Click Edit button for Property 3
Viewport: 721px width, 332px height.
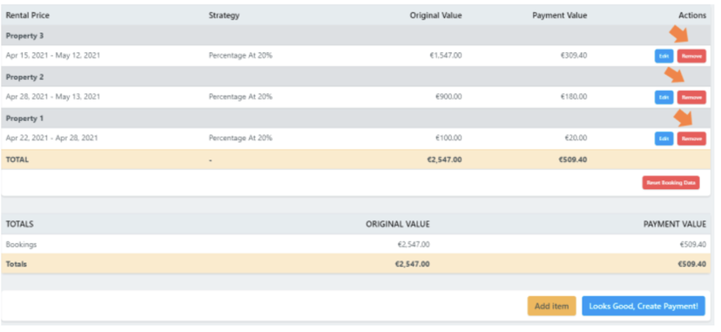(664, 56)
